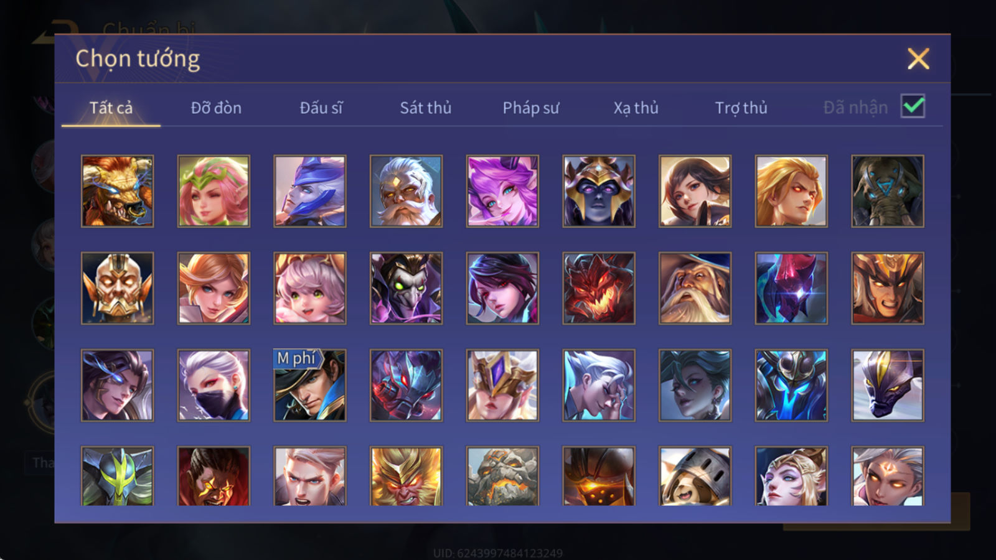Show the 'Pháp sư' hero category
Viewport: 996px width, 560px height.
(x=531, y=108)
